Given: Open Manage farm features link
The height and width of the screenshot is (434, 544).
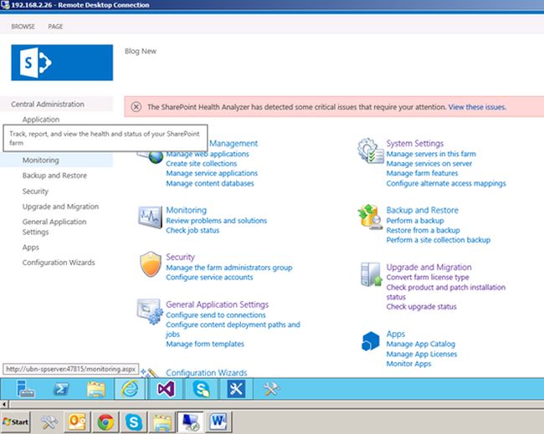Looking at the screenshot, I should 422,173.
